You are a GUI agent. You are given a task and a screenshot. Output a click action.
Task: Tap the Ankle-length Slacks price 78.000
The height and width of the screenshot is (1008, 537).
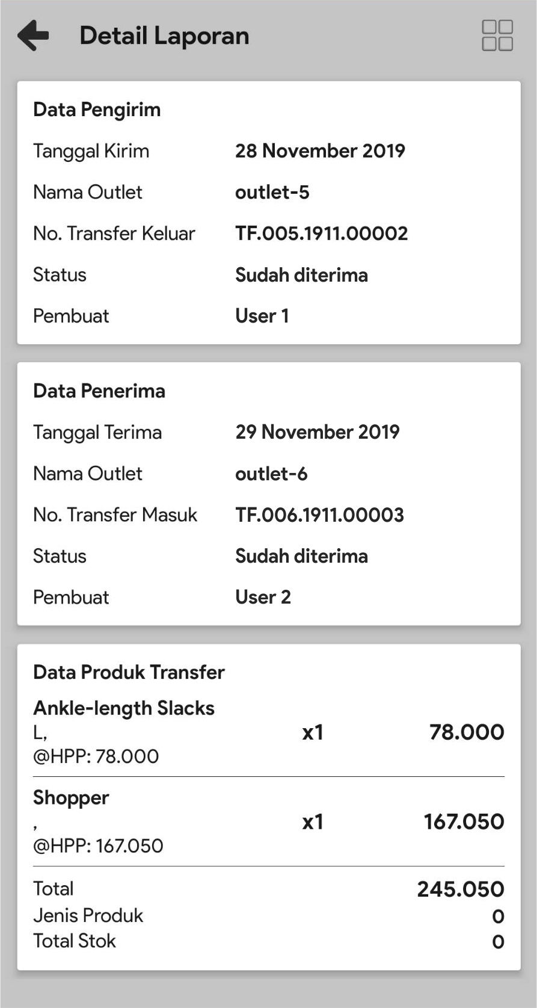[x=466, y=732]
